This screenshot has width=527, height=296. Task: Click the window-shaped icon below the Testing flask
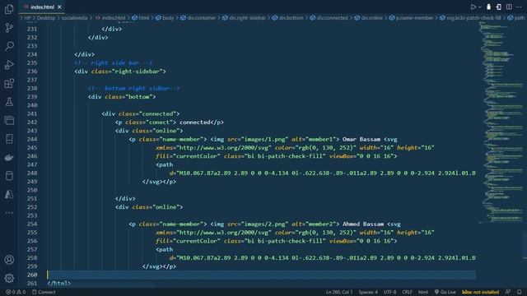point(9,120)
